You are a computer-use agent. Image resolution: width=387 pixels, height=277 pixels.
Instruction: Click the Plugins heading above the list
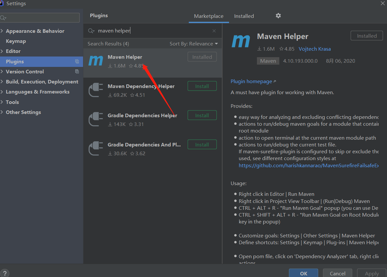click(99, 15)
